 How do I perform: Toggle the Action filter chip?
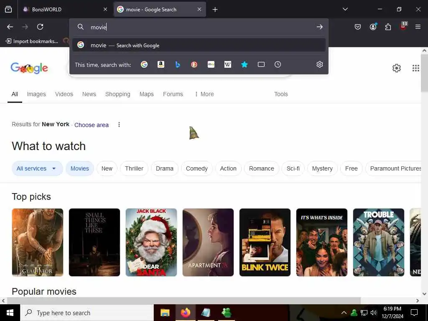pyautogui.click(x=228, y=168)
